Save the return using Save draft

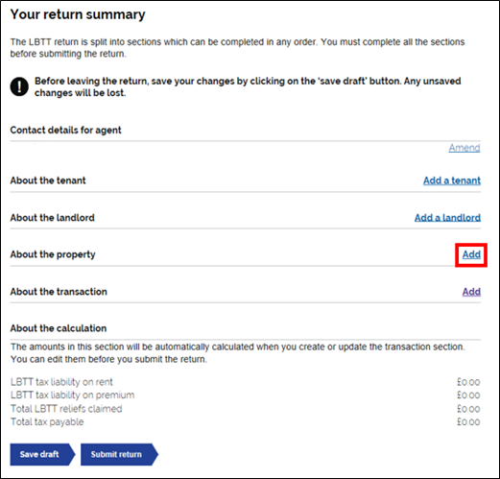pyautogui.click(x=42, y=454)
